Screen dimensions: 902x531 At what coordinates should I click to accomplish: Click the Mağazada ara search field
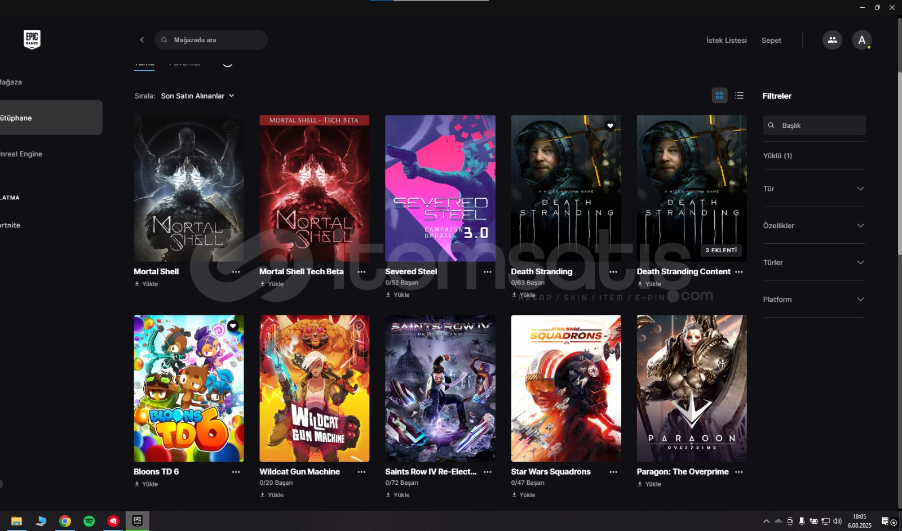211,40
